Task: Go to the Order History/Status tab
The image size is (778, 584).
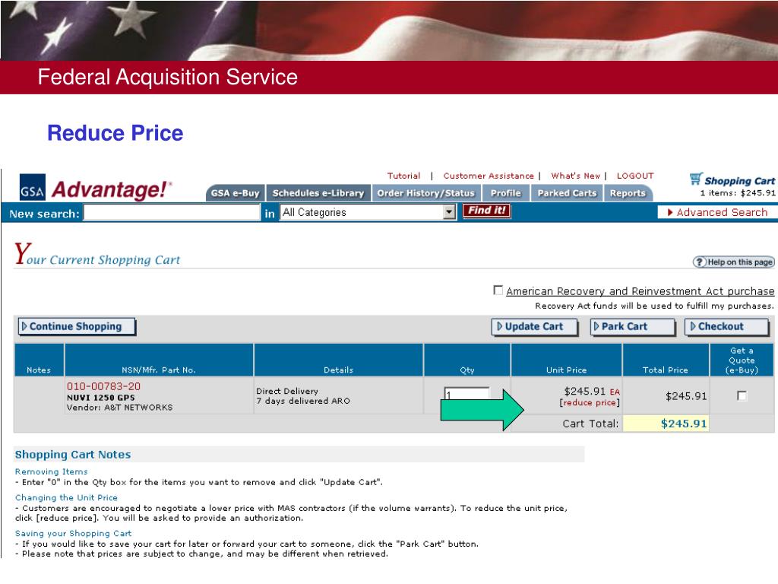Action: pos(425,193)
